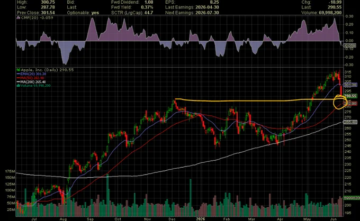Select the 'Apple, Inc. (Daily) 290.55' chart title

click(x=47, y=70)
